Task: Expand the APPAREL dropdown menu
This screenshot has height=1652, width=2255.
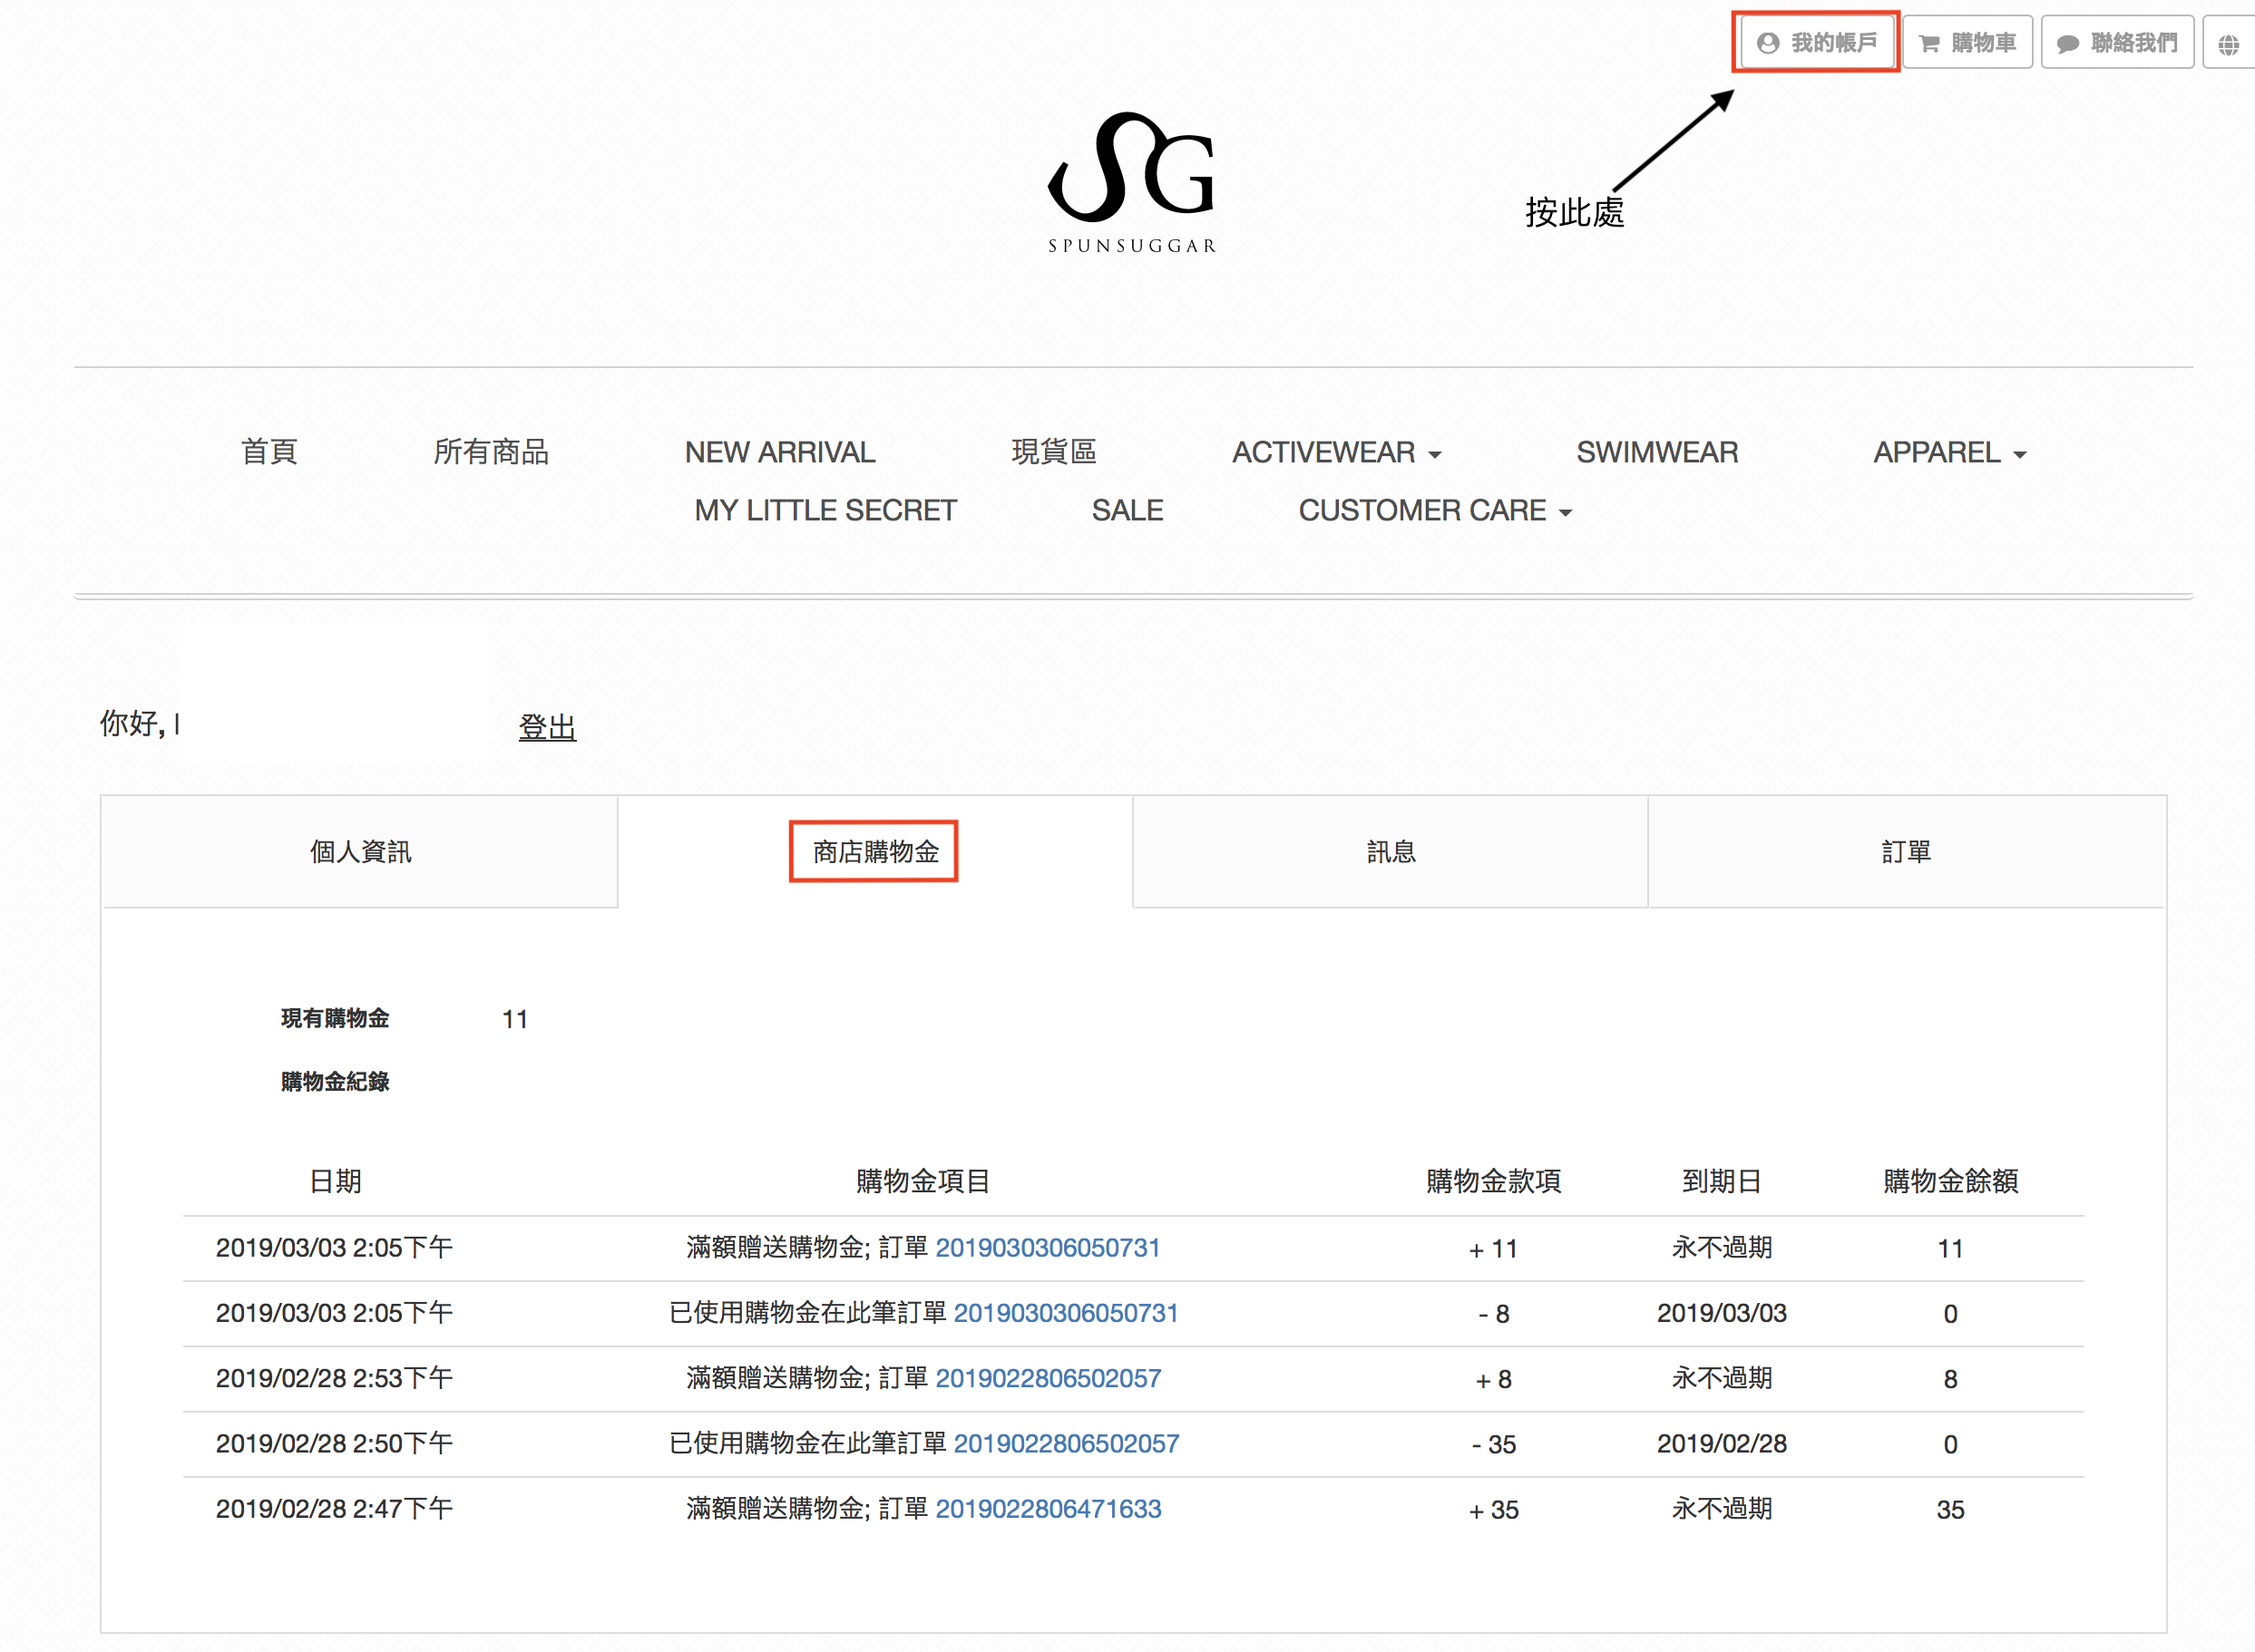Action: [1949, 453]
